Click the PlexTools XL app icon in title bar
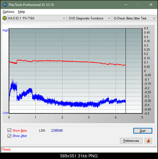Viewport: 158px width, 159px height. pos(5,5)
